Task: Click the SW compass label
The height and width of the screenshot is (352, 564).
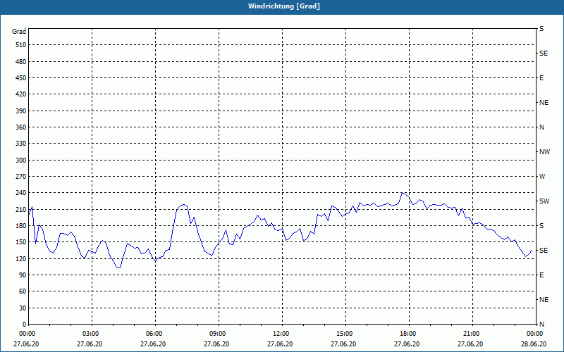Action: [544, 201]
